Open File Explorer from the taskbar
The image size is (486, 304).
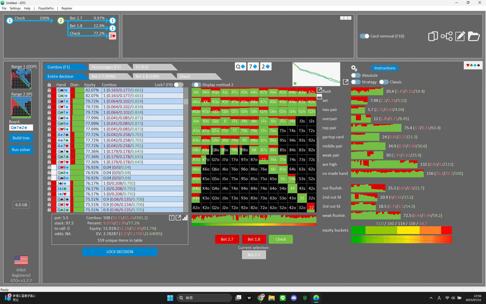pos(272,298)
